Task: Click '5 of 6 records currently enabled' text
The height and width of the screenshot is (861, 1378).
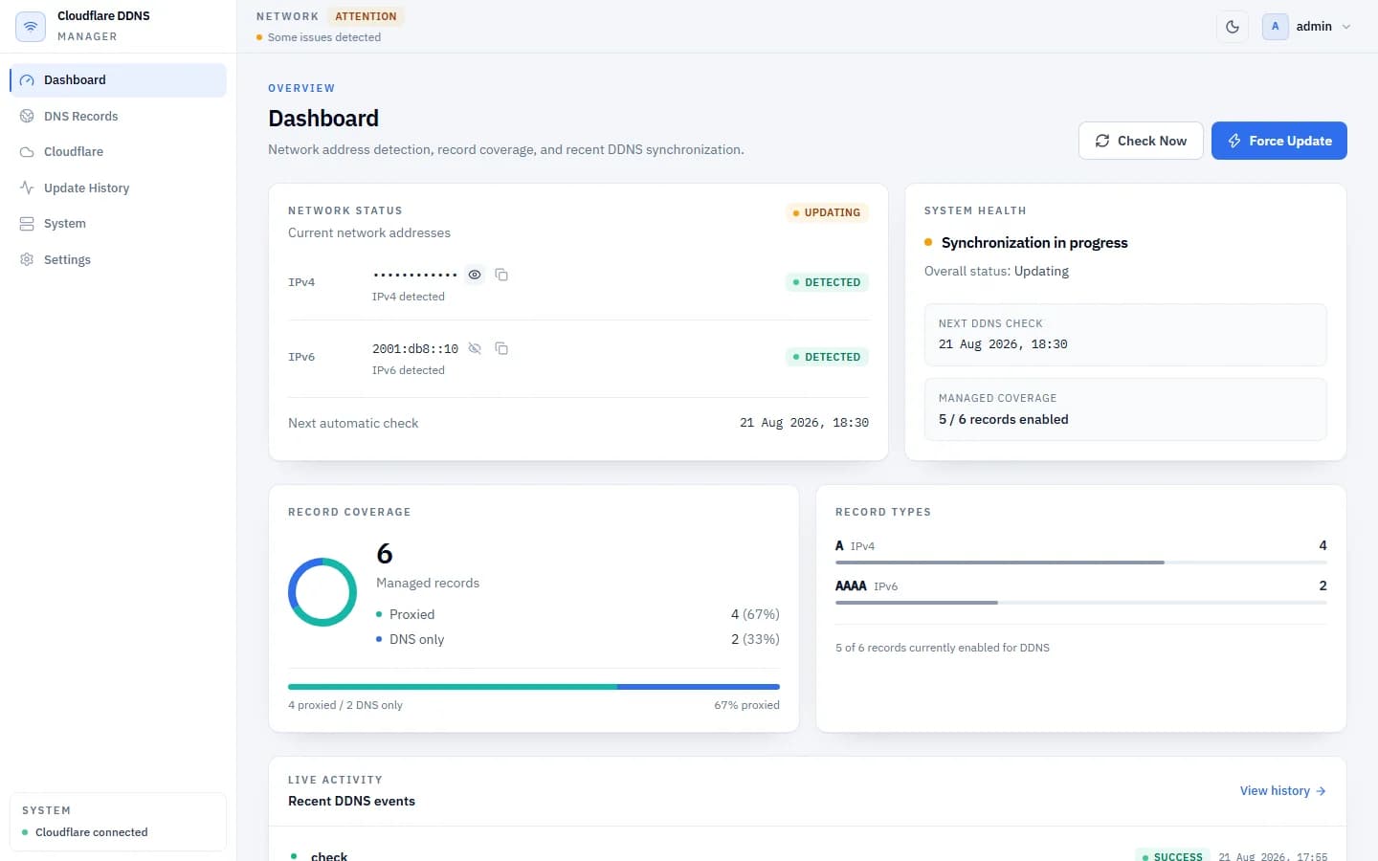Action: point(943,648)
